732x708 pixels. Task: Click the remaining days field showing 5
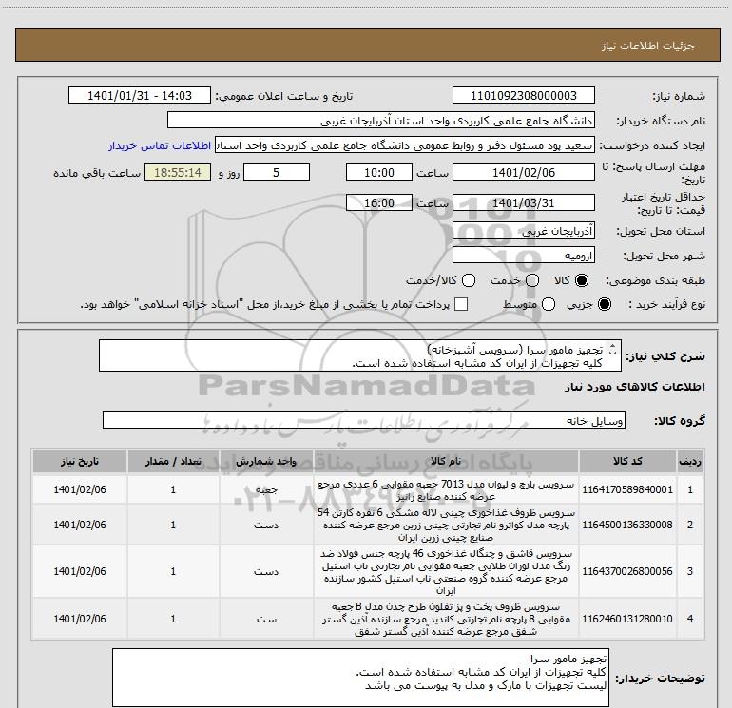coord(277,173)
